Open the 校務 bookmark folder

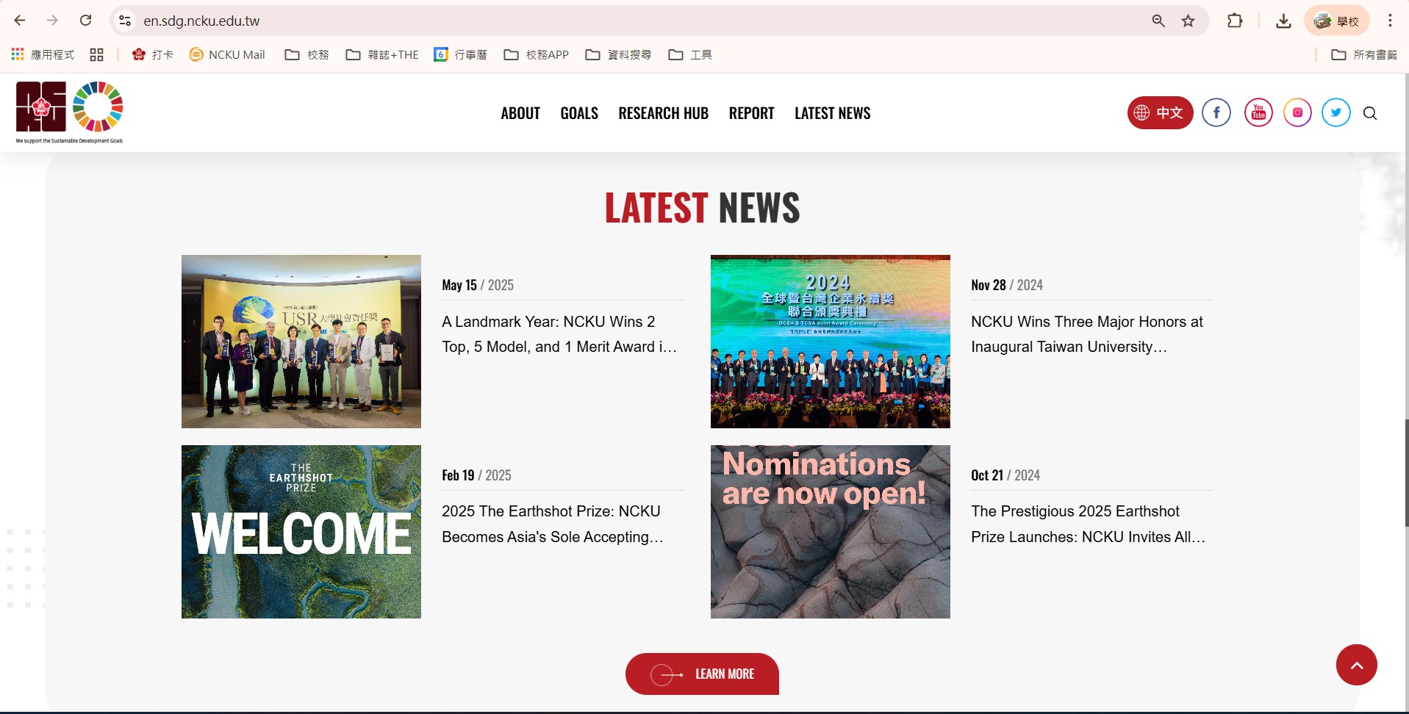click(307, 54)
